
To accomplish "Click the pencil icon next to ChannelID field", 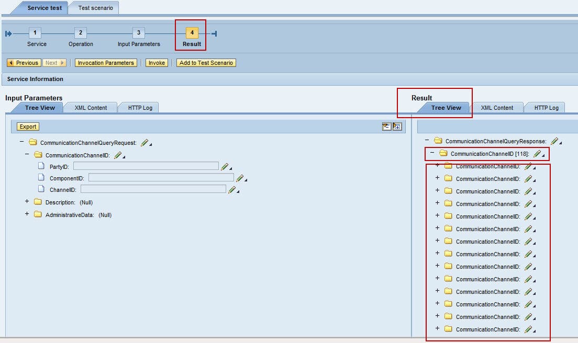I will 232,190.
